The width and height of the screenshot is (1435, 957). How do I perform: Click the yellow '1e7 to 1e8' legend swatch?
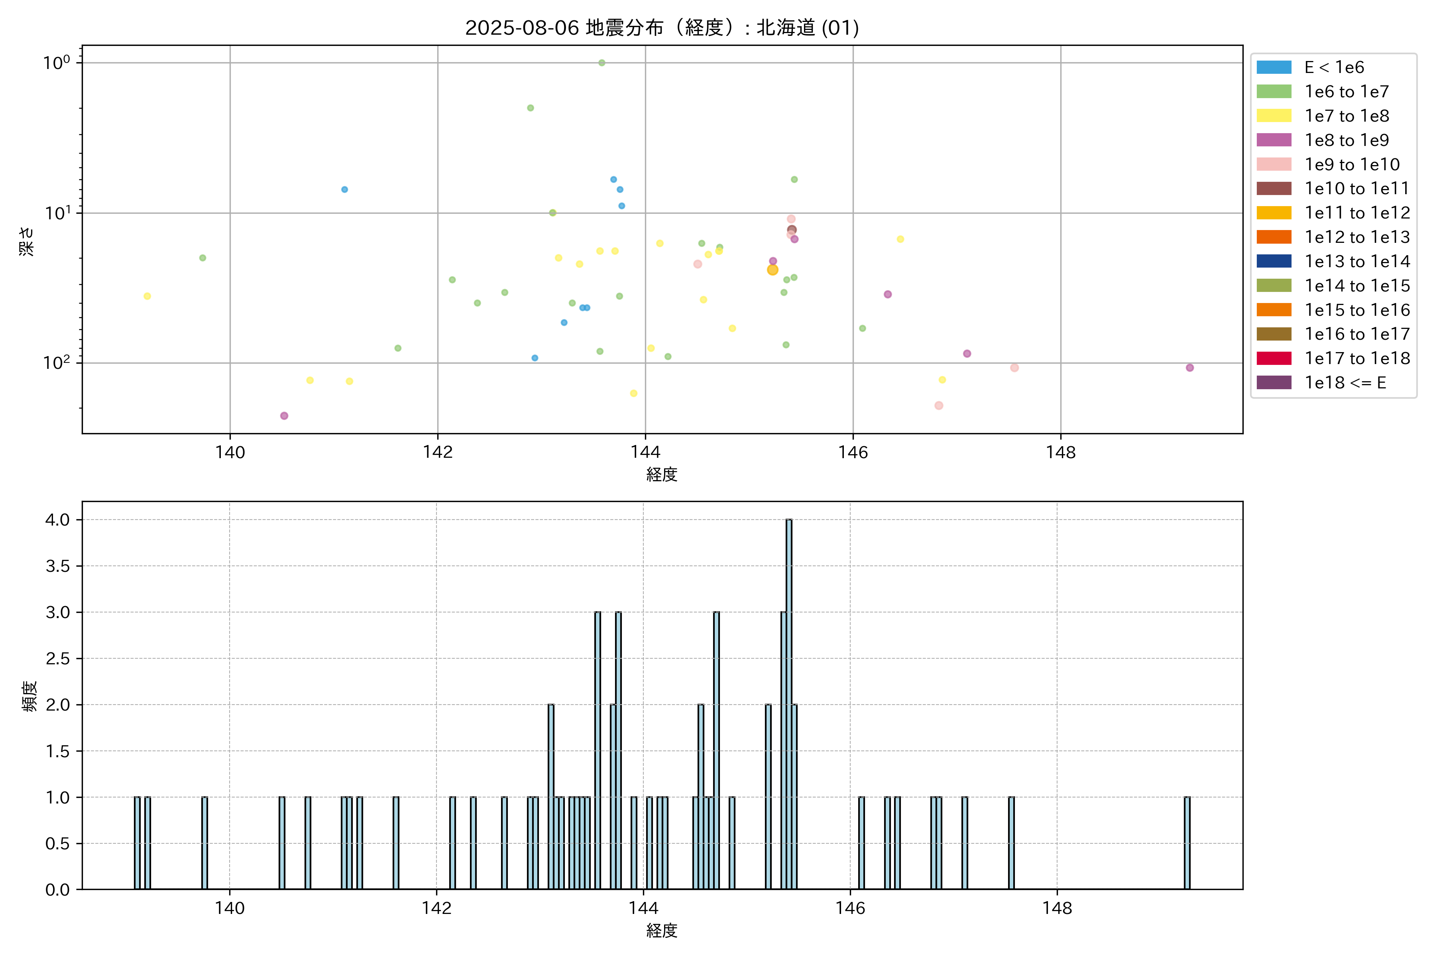pos(1273,116)
